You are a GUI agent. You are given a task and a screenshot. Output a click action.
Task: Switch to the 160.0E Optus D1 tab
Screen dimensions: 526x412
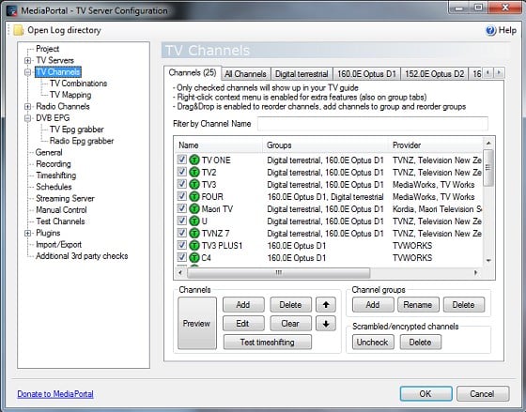(x=366, y=74)
